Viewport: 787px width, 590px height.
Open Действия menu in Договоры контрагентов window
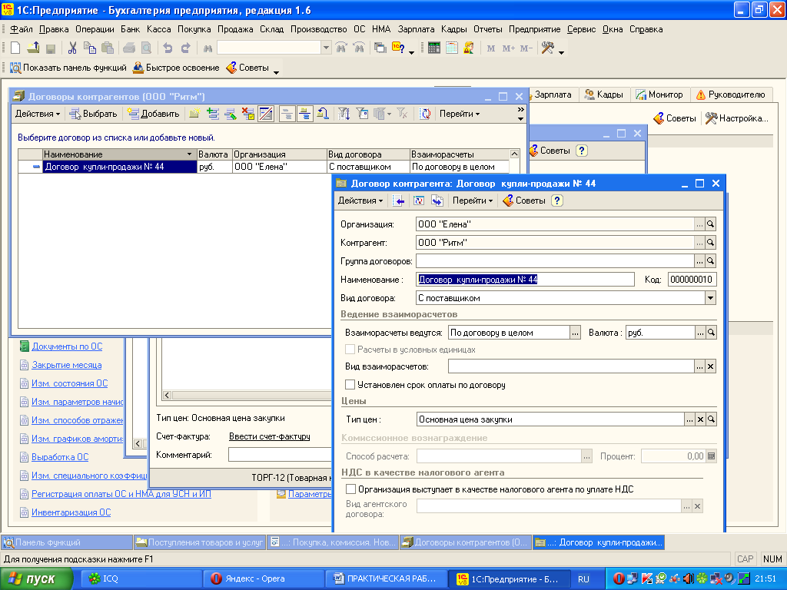point(38,114)
